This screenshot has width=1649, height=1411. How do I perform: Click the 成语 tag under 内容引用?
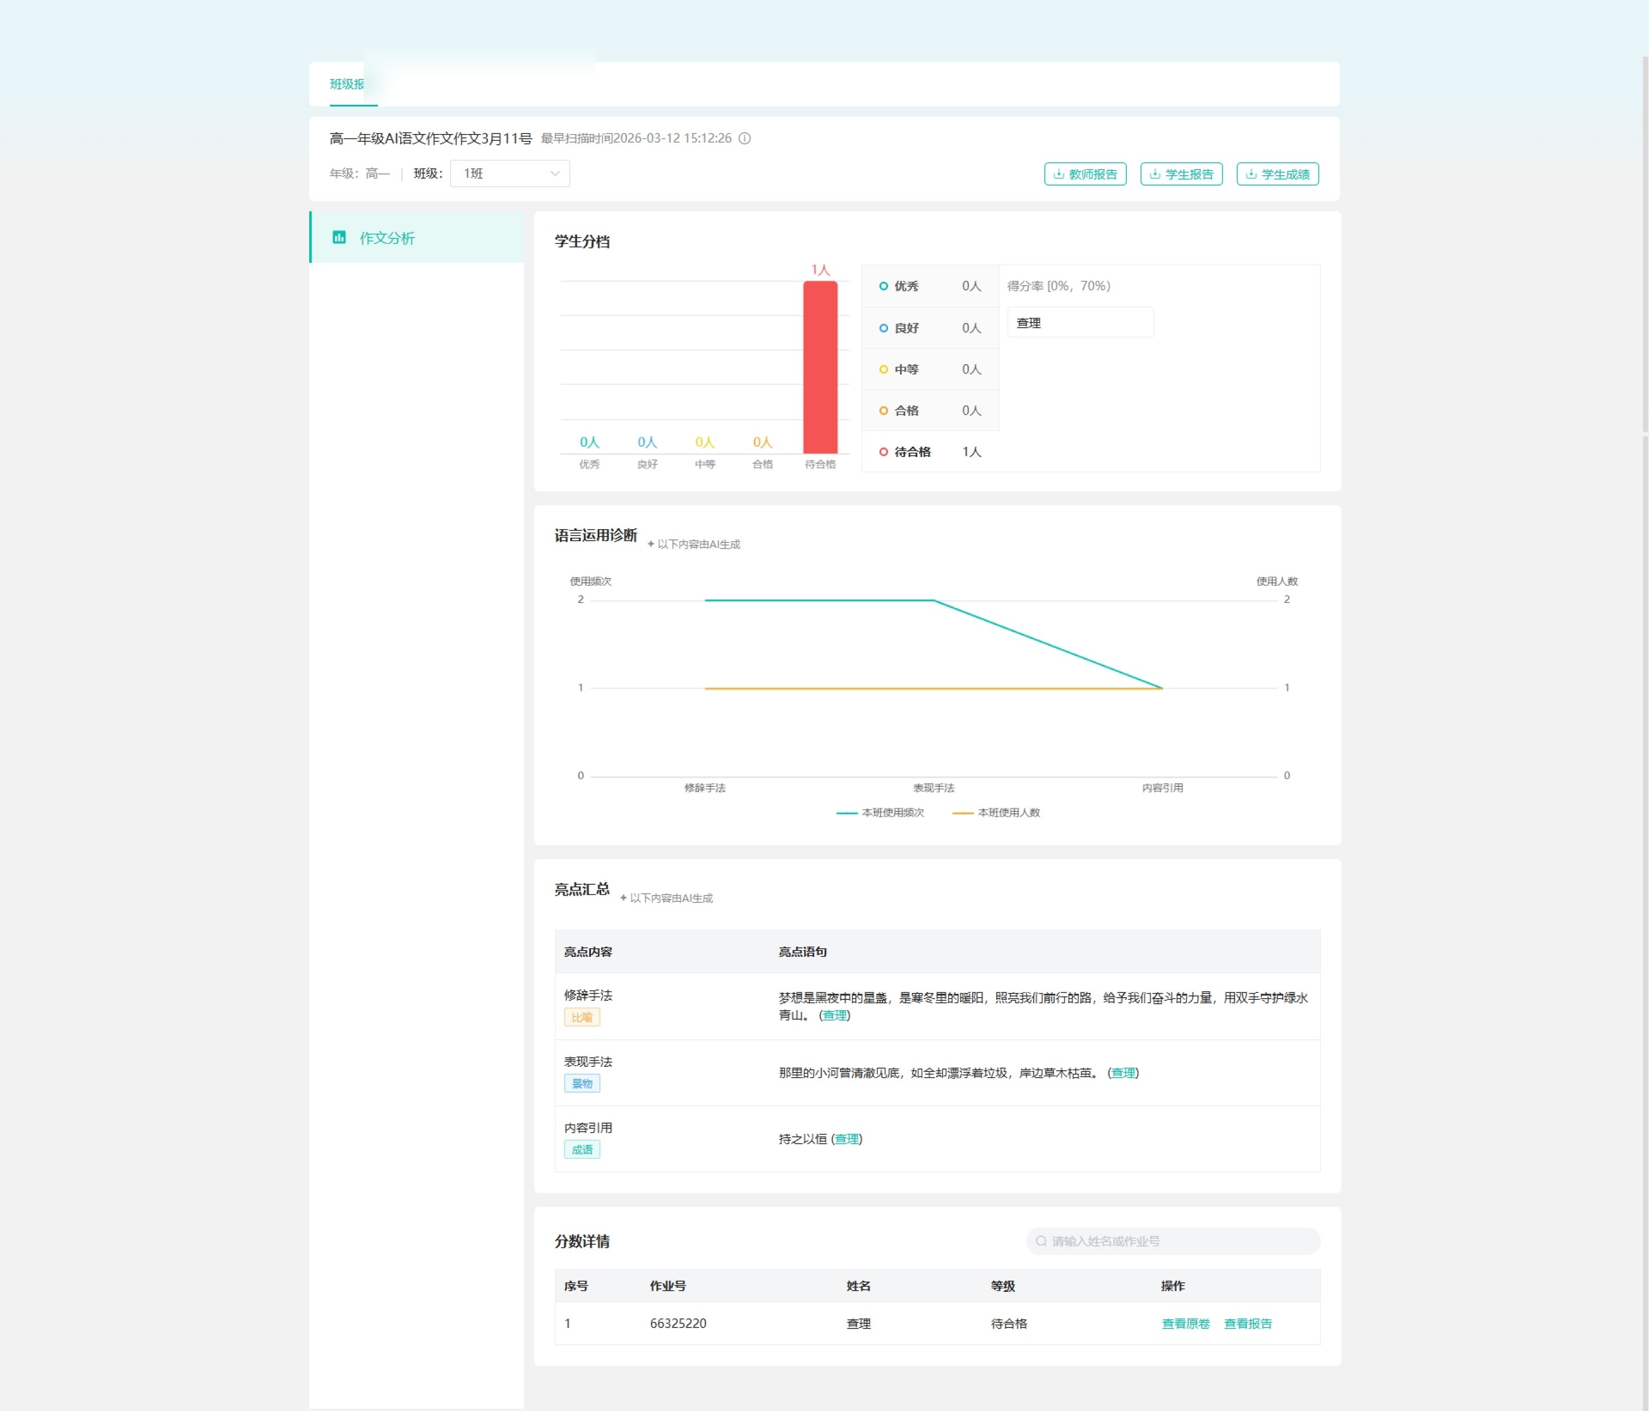click(x=582, y=1149)
